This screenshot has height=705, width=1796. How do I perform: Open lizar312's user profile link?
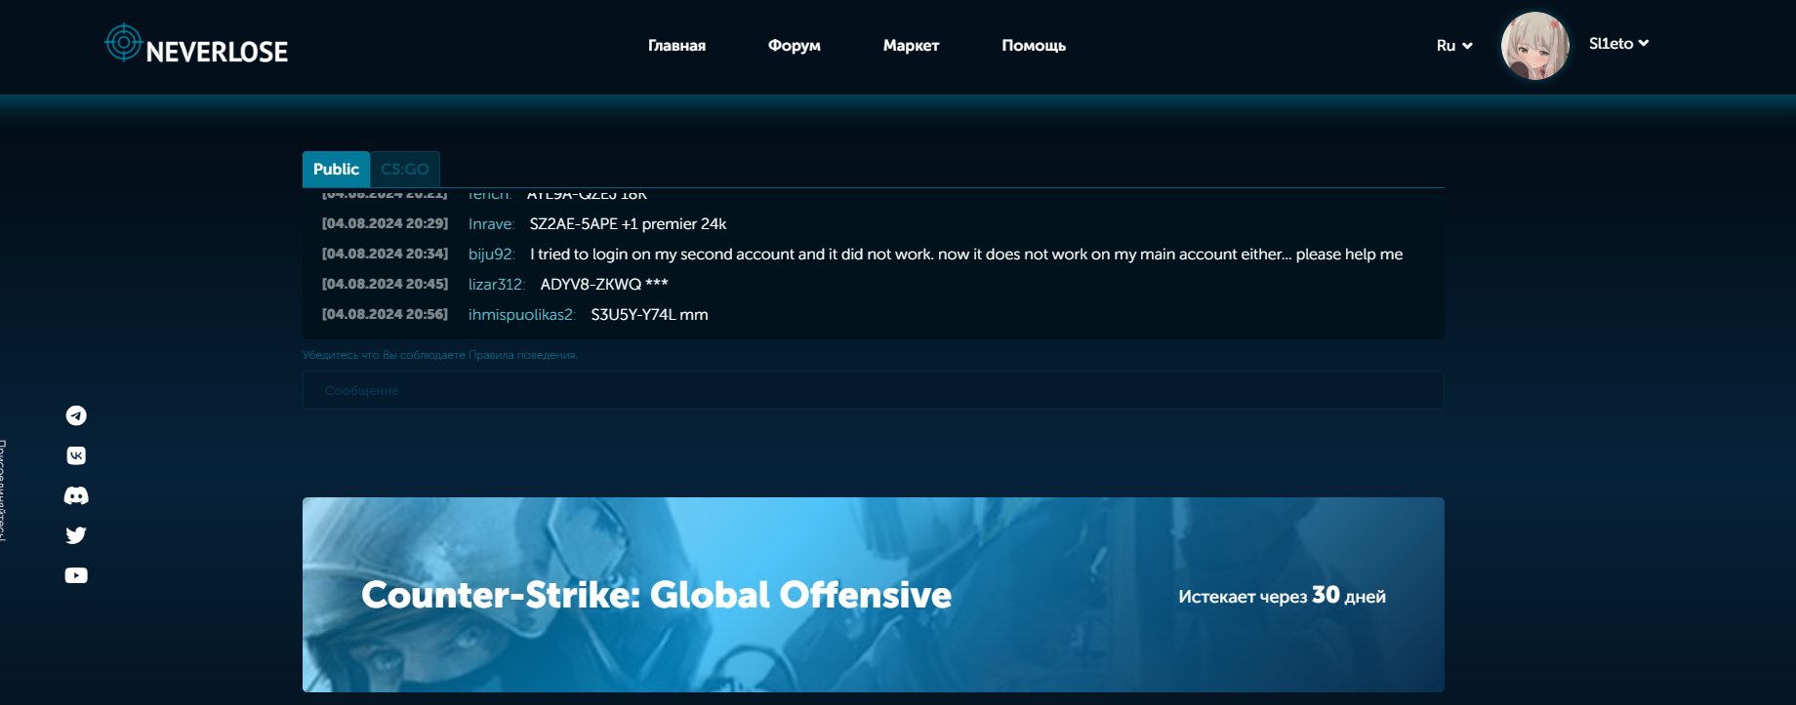click(x=496, y=285)
